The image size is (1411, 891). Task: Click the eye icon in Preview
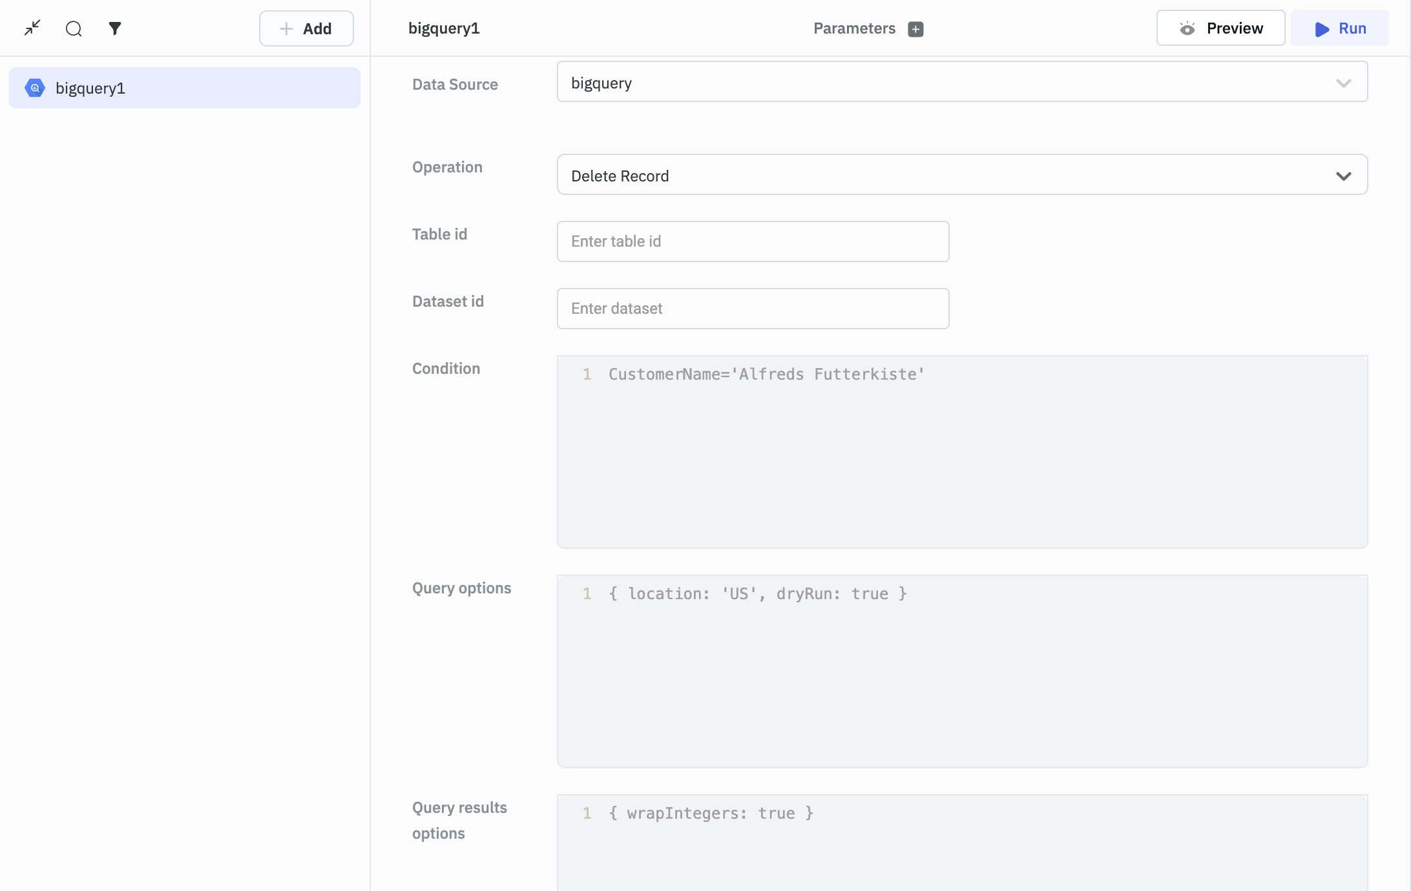[x=1187, y=28]
